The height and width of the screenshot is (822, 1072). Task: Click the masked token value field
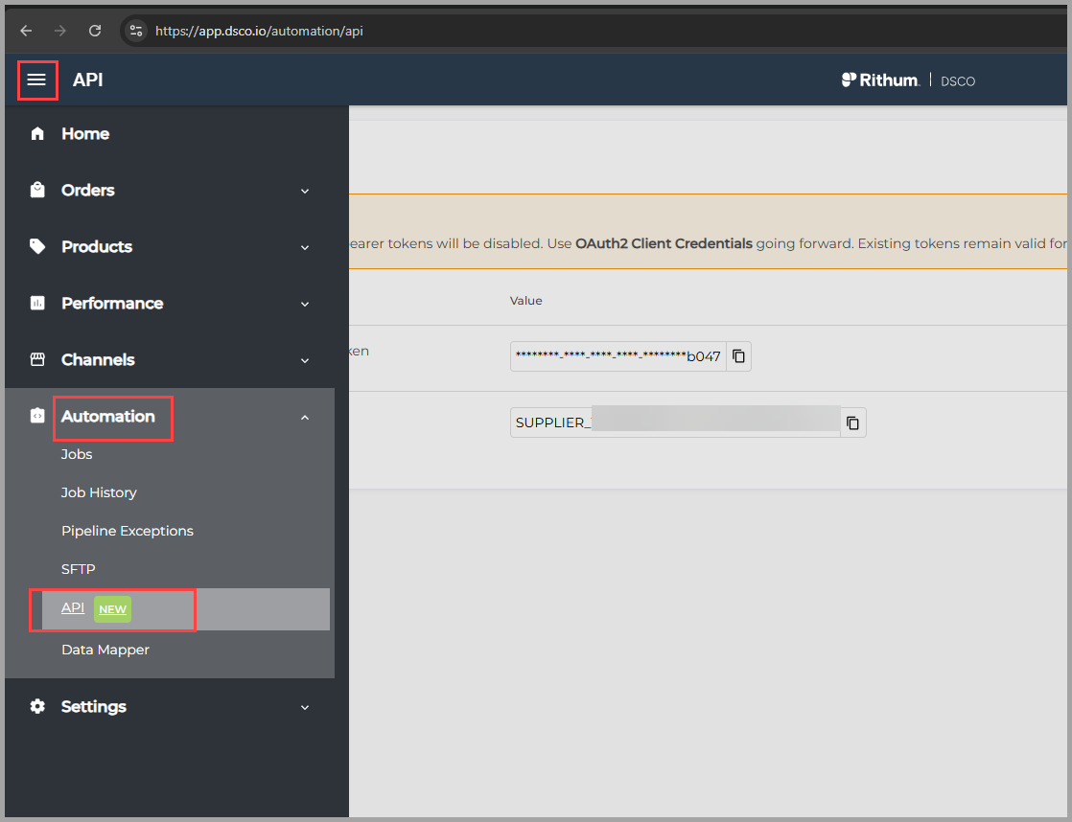tap(618, 356)
